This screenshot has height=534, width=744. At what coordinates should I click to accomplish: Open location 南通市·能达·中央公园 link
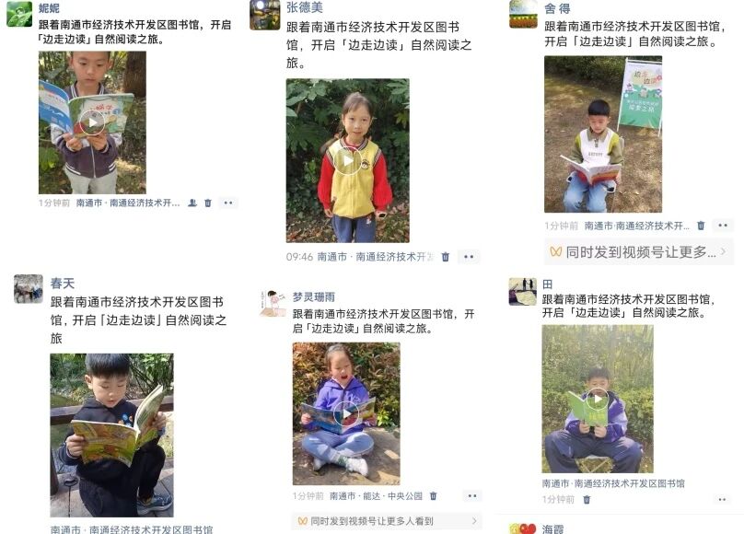point(376,496)
